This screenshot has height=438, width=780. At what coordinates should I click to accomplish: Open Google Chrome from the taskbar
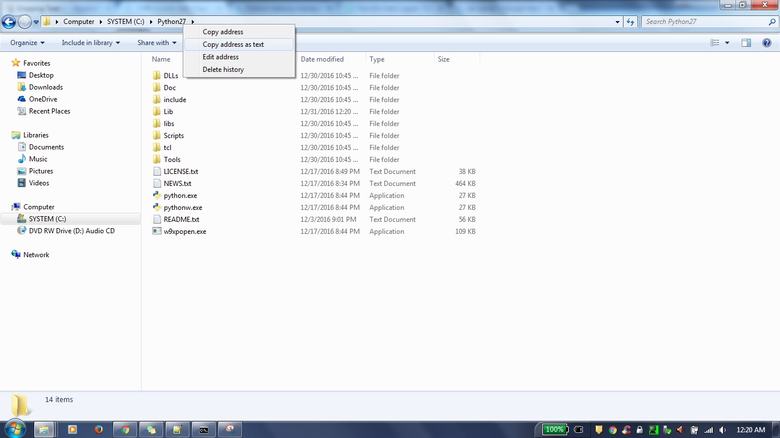click(x=126, y=429)
